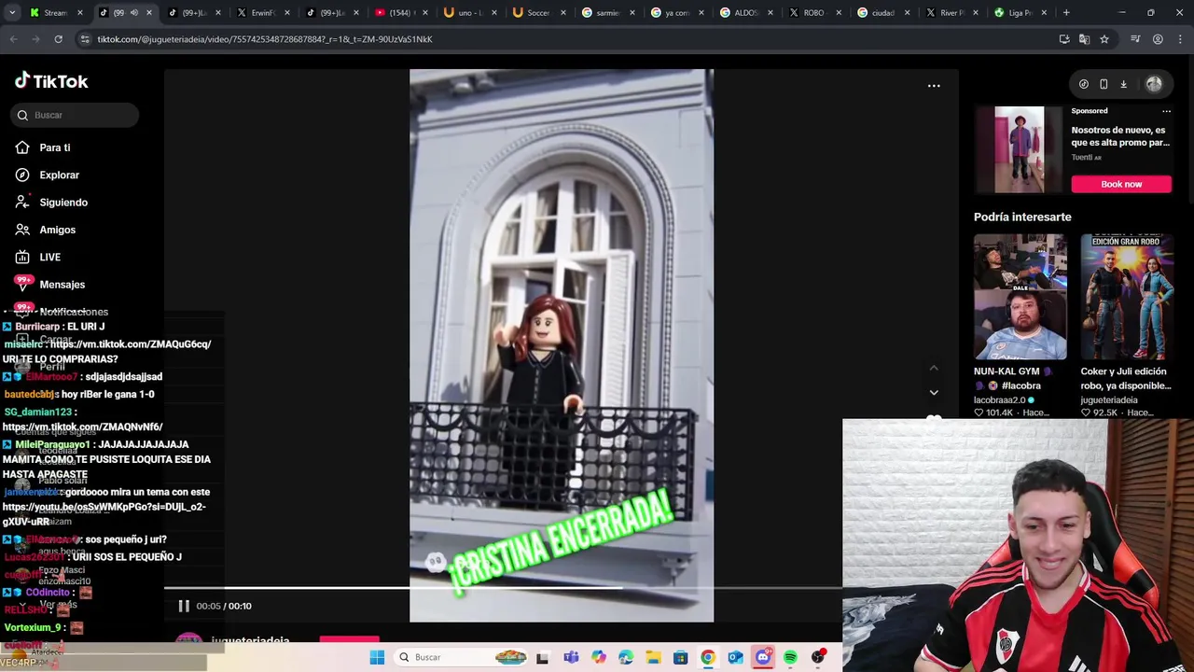Screen dimensions: 1194x672
Task: Open the Windows Start menu
Action: (x=377, y=657)
